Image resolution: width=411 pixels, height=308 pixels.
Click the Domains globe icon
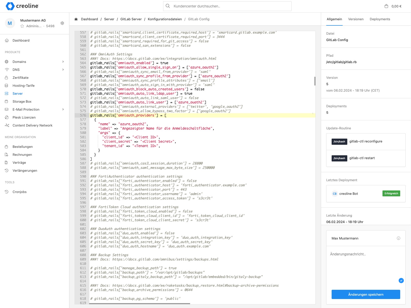coord(7,62)
